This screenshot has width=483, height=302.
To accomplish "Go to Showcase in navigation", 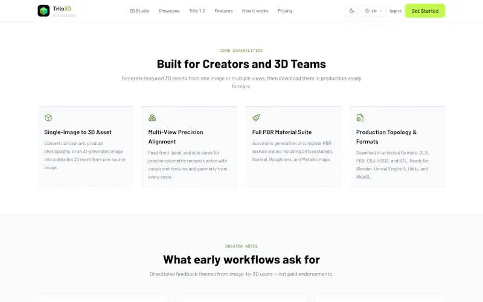I will [x=169, y=11].
